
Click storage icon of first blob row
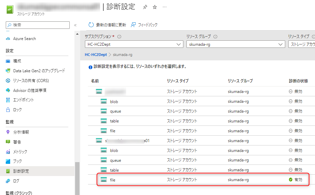[104, 101]
